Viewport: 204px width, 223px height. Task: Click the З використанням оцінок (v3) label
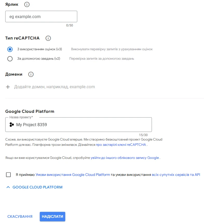coord(40,49)
